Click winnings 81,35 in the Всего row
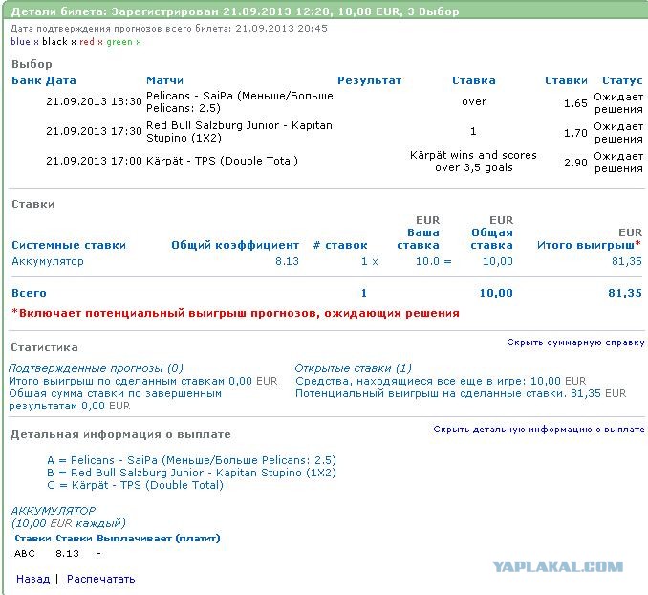This screenshot has height=595, width=648. [625, 293]
